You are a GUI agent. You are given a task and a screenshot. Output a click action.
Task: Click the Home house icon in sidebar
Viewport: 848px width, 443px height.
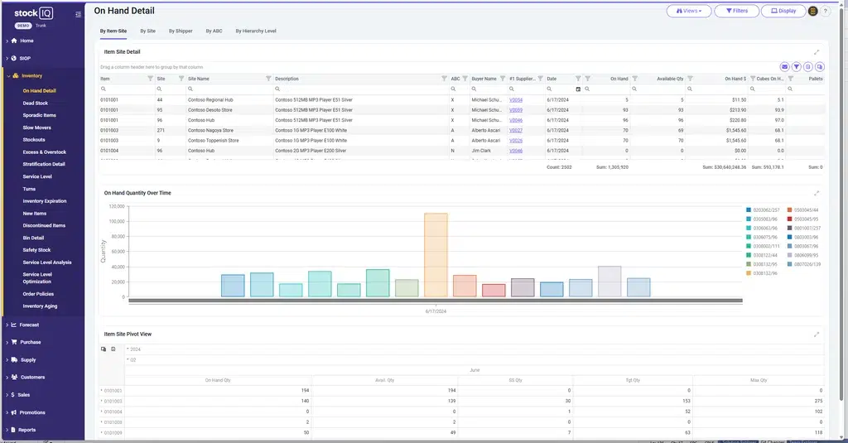(x=14, y=41)
